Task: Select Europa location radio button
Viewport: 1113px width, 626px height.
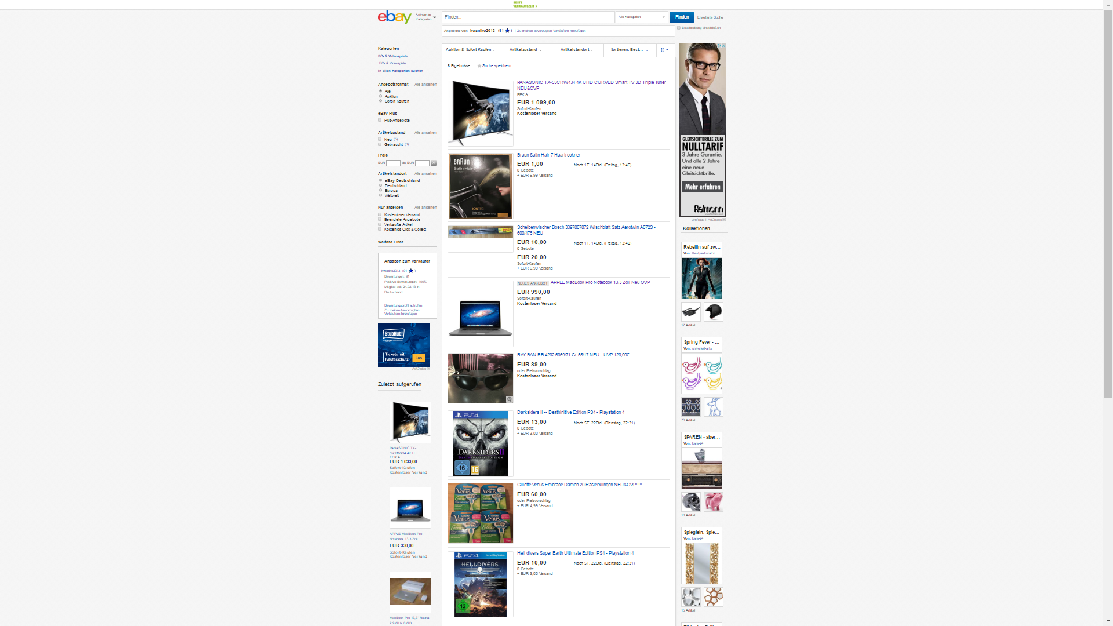Action: pyautogui.click(x=380, y=190)
